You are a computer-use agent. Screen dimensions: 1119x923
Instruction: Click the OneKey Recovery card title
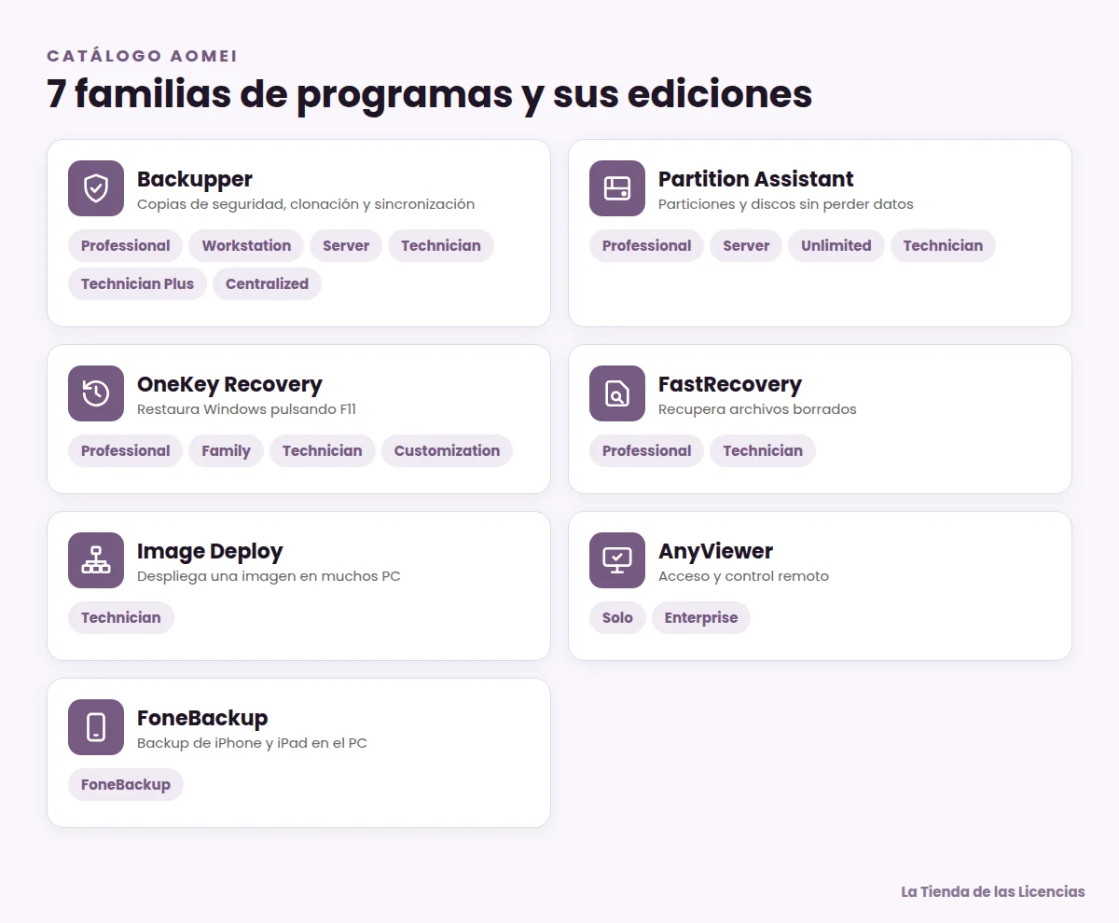coord(229,384)
